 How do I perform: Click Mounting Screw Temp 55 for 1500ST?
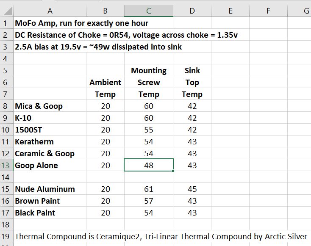[149, 130]
